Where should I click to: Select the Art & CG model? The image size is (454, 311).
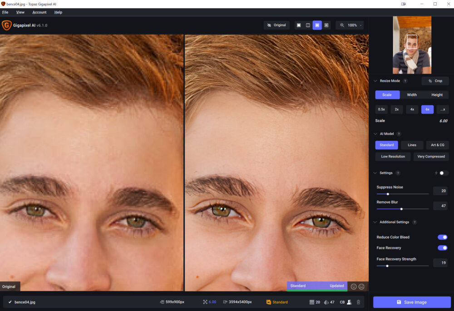pyautogui.click(x=438, y=145)
